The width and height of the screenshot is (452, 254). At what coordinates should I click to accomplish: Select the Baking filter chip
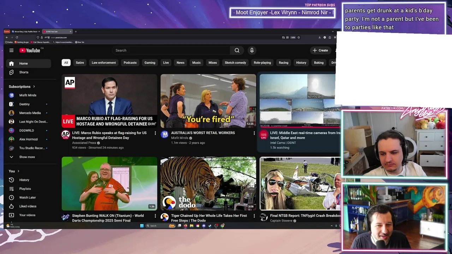(319, 62)
